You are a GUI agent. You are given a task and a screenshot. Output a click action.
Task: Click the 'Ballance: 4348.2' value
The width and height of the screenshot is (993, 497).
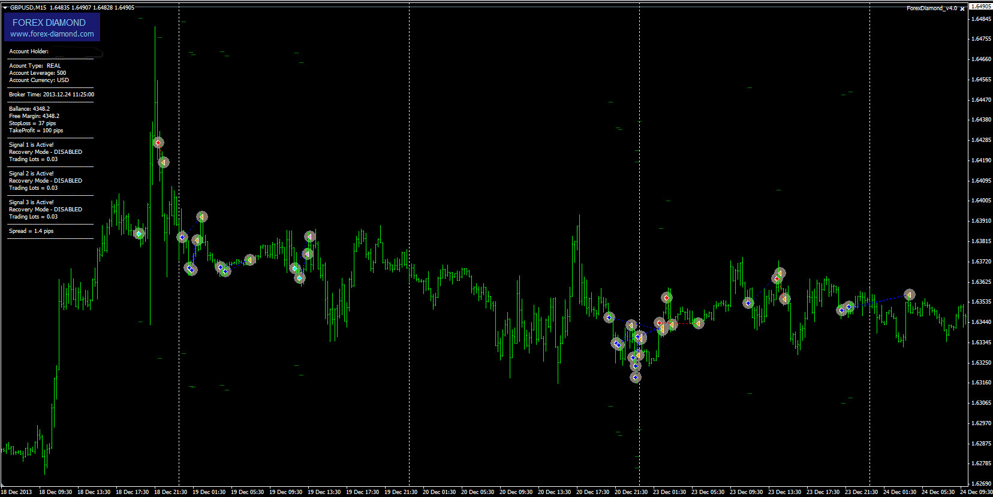[29, 109]
